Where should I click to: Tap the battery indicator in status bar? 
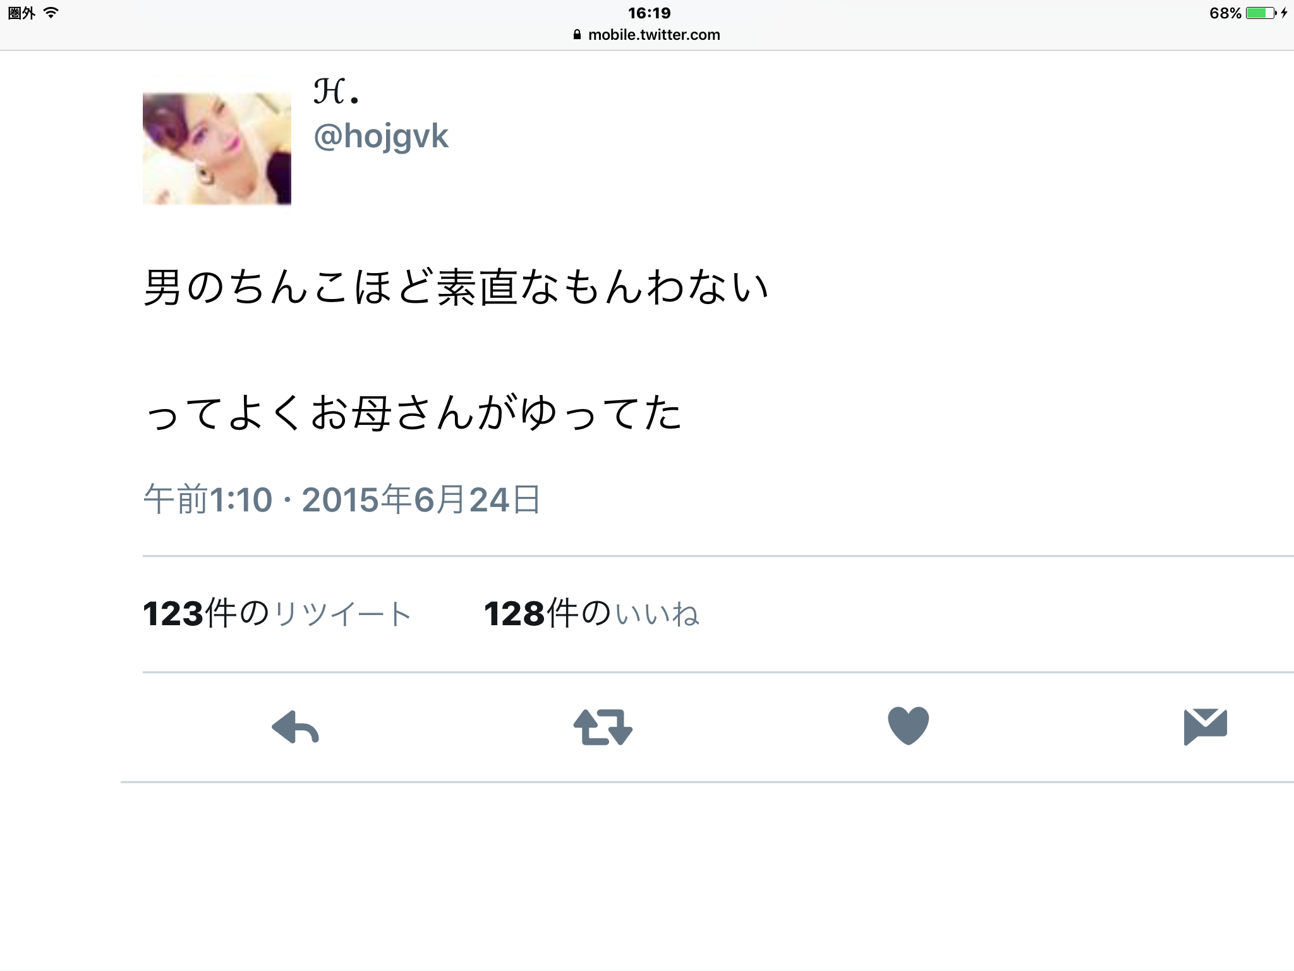[x=1261, y=13]
